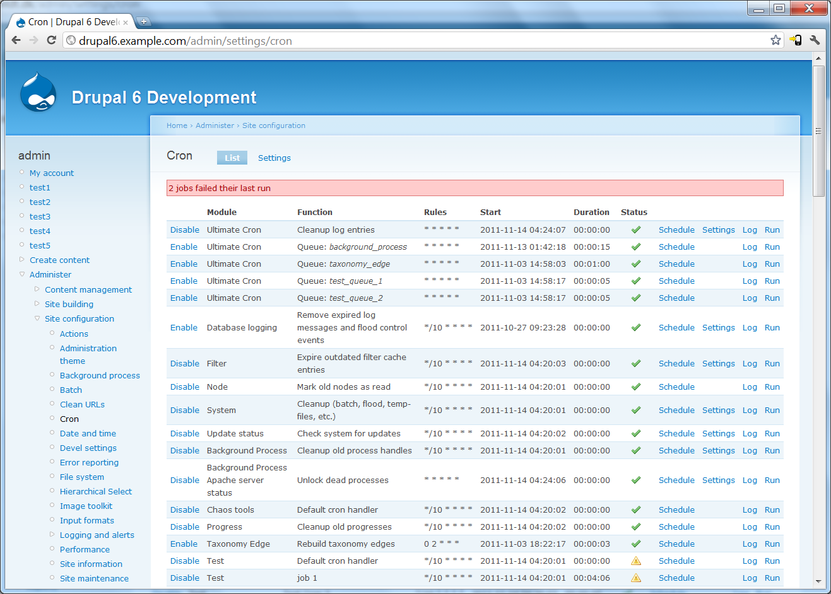Switch to the Settings tab

click(274, 158)
